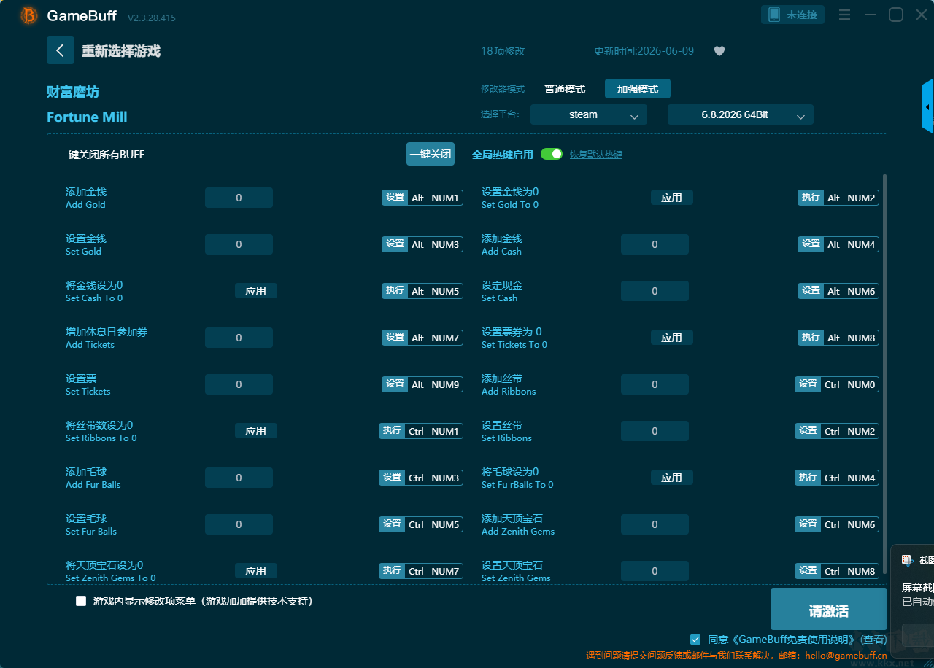
Task: Open the steam platform dropdown
Action: tap(589, 114)
